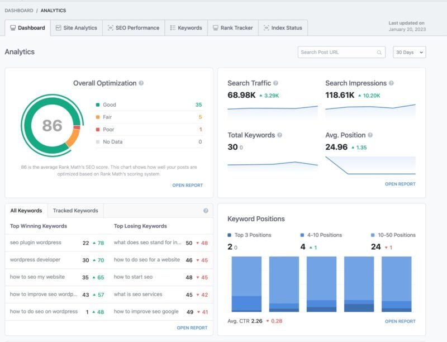Click the orange Fair legend swatch
The height and width of the screenshot is (342, 447).
(x=98, y=117)
